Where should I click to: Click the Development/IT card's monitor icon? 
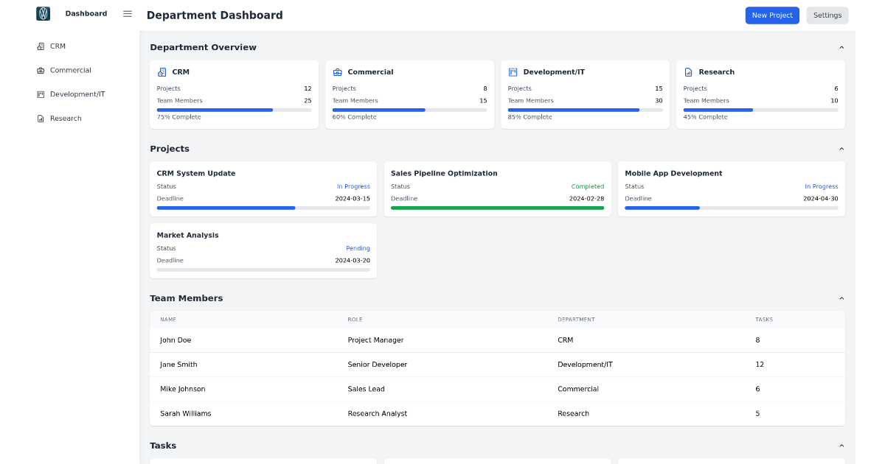[x=511, y=71]
